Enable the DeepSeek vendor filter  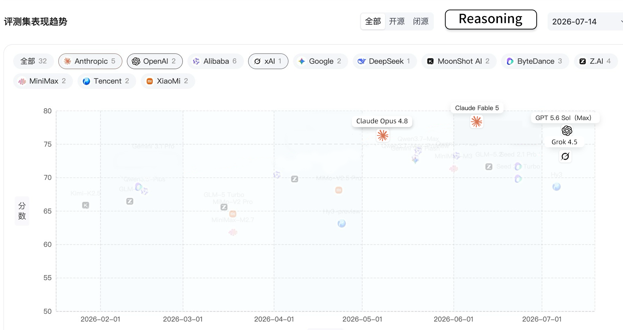pyautogui.click(x=385, y=61)
